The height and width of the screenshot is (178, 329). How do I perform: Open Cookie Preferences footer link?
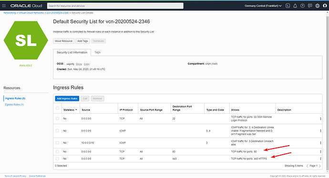coord(37,176)
